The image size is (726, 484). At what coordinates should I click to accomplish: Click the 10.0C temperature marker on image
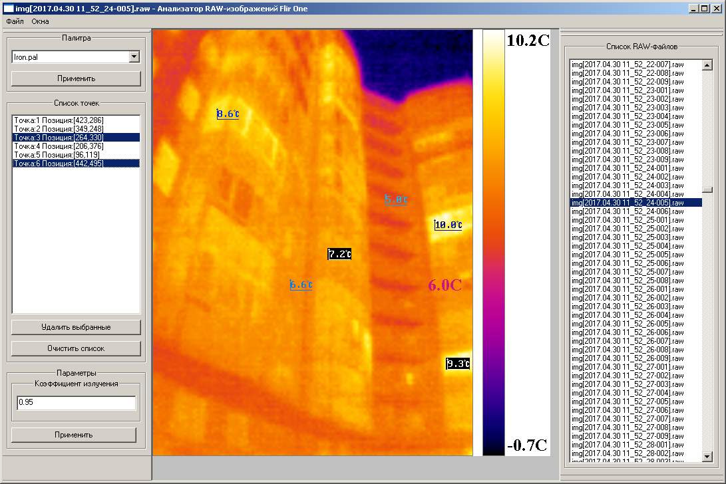pyautogui.click(x=448, y=225)
